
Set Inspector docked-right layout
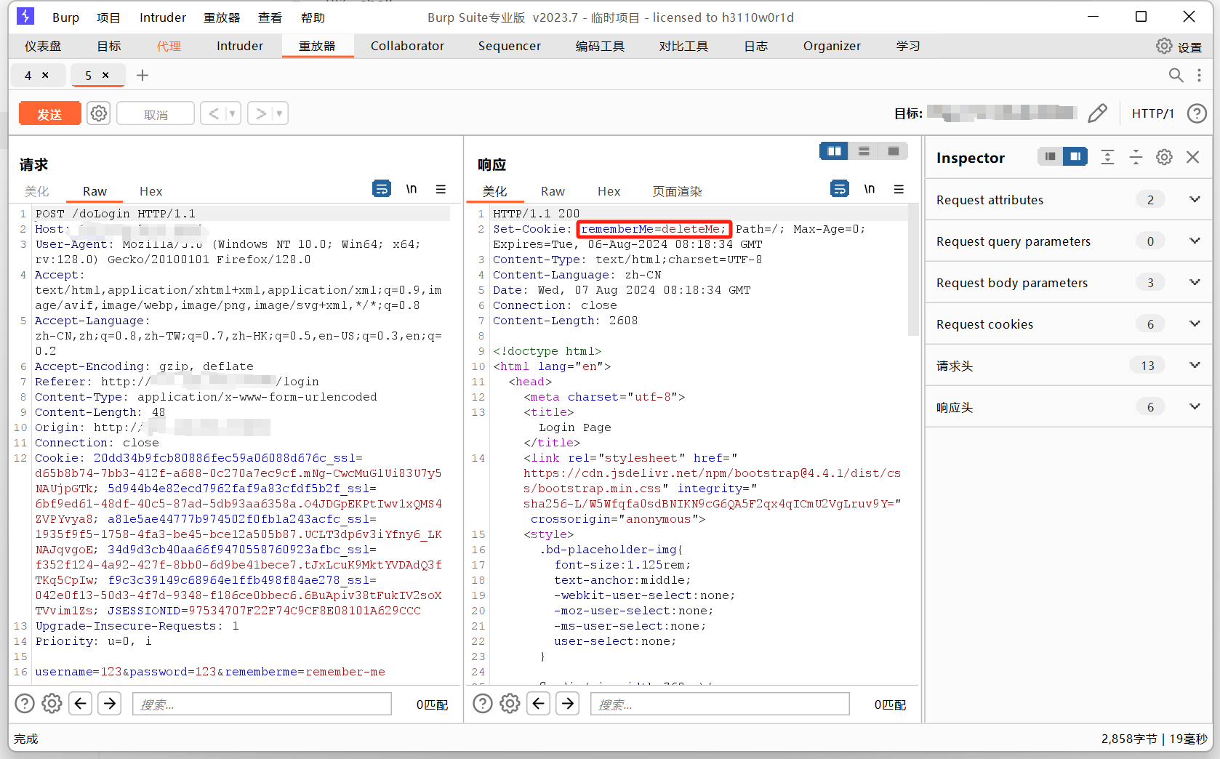[1075, 156]
